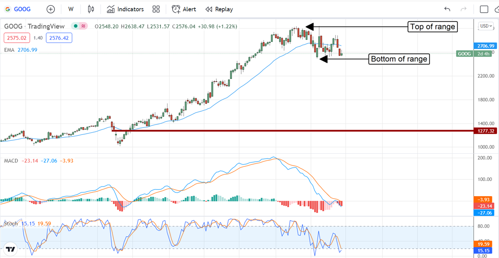Click the pink approximate-data badge icon
Viewport: 499px width, 258px height.
[84, 26]
